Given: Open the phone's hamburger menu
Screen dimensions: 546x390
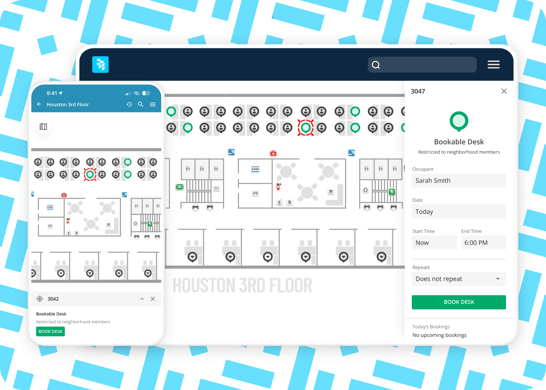Looking at the screenshot, I should click(153, 105).
